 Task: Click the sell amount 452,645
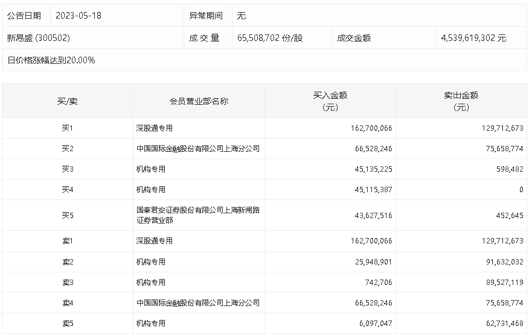(510, 215)
